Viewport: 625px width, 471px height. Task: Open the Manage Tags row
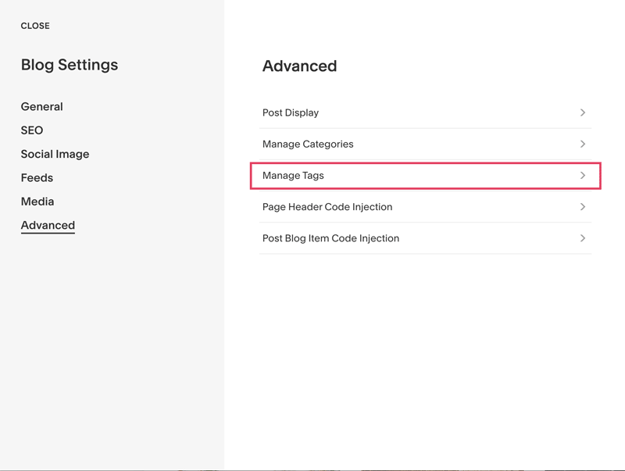[425, 176]
